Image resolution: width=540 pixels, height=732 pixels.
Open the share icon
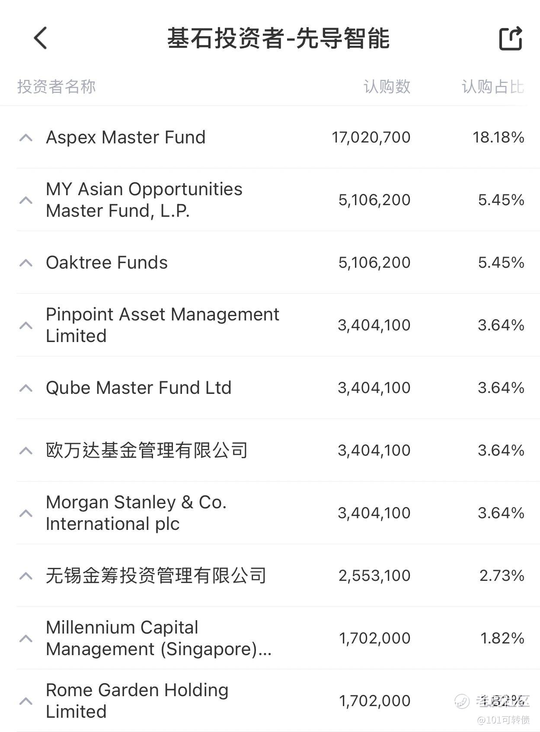511,38
